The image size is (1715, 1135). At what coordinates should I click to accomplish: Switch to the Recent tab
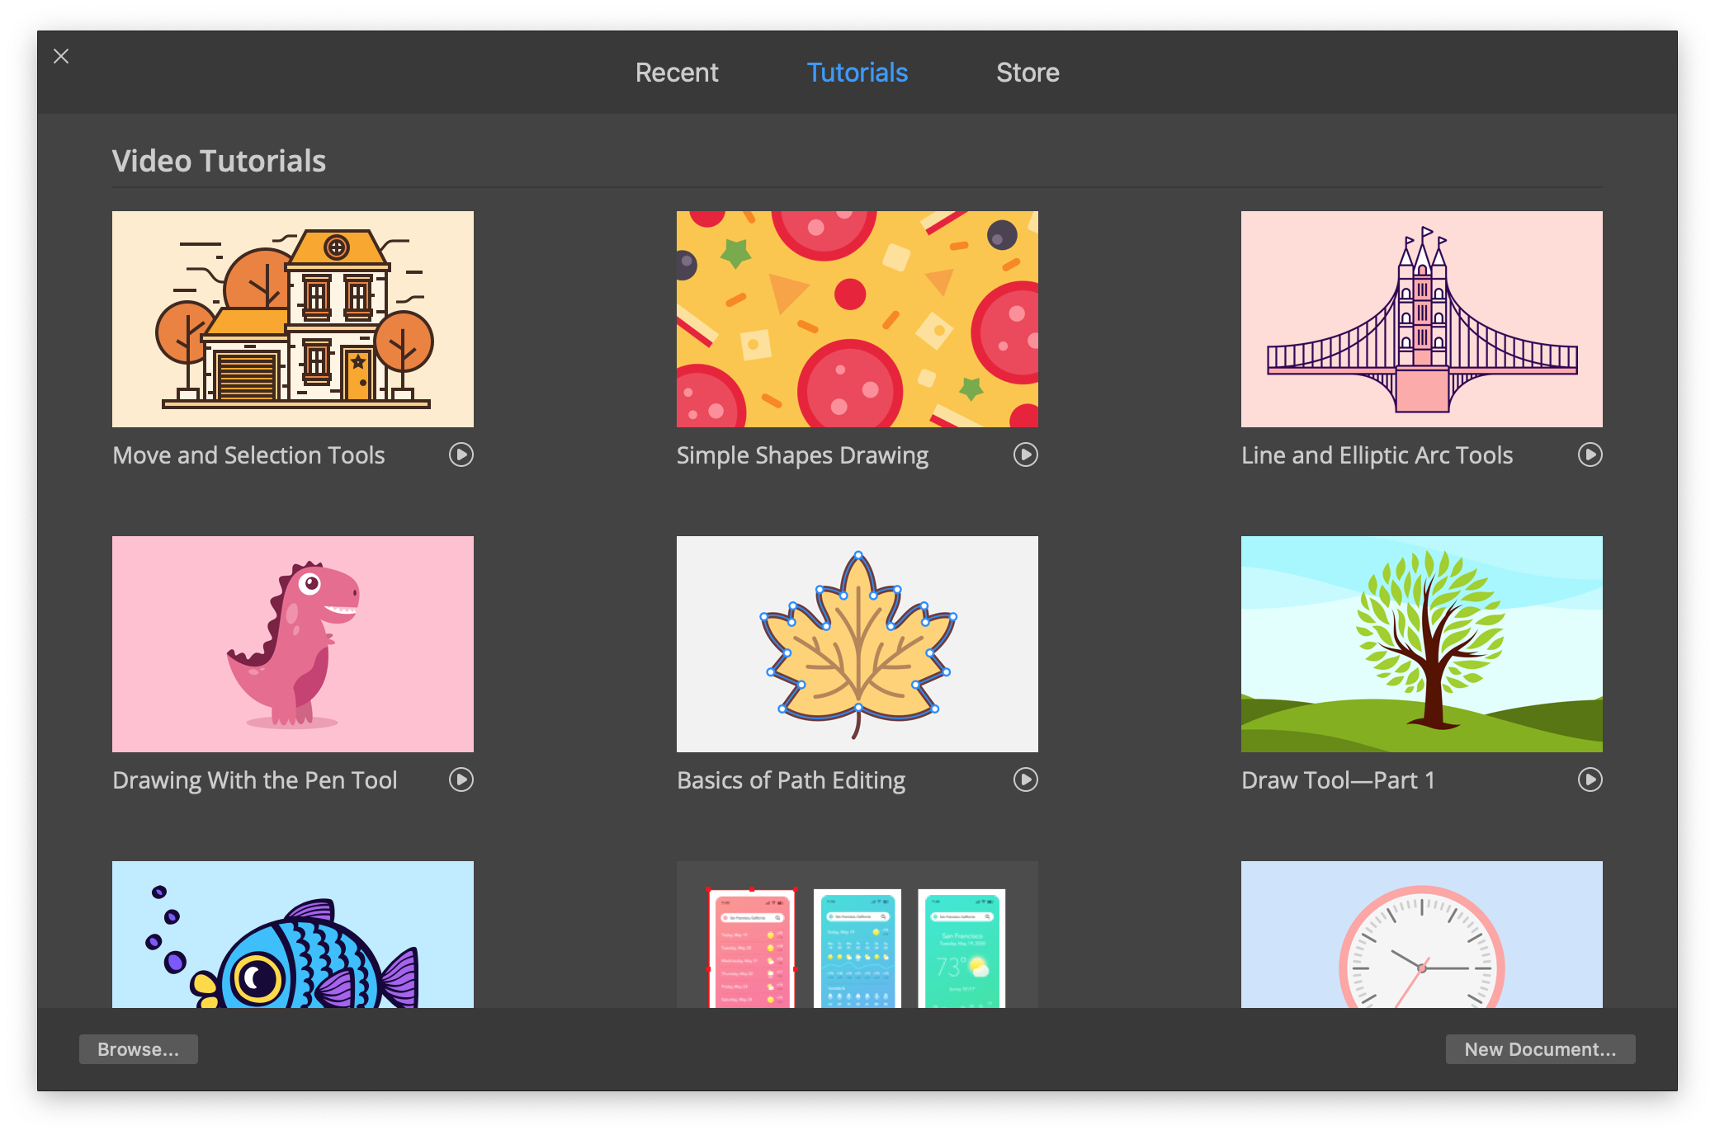tap(676, 73)
